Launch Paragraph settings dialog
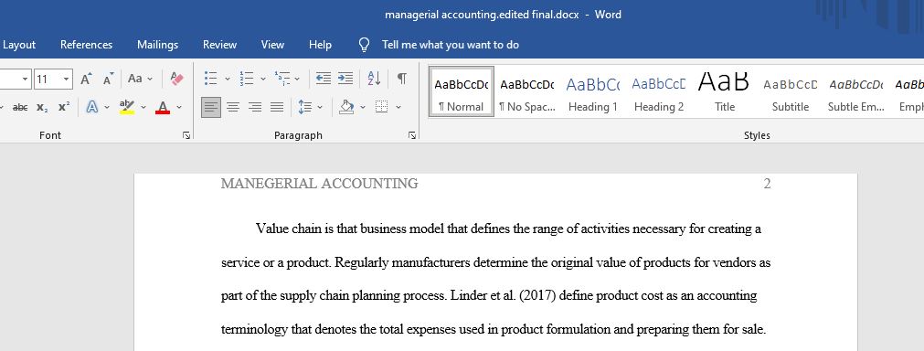 click(x=412, y=135)
